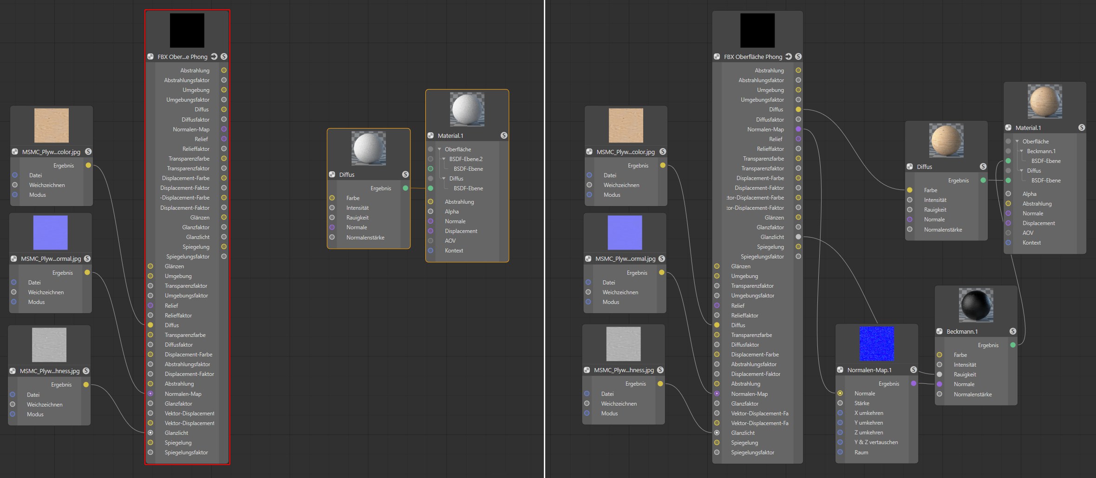Click the S solo icon on Beckmann.1 node
The height and width of the screenshot is (478, 1096).
coord(1012,331)
